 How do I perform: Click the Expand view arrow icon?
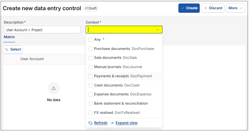[x=112, y=123]
